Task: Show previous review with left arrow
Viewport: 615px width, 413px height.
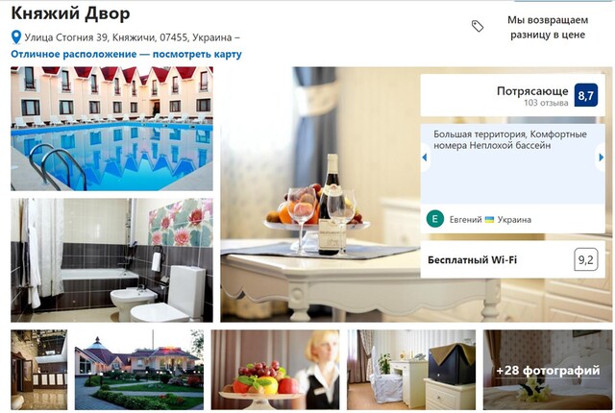Action: coord(425,158)
